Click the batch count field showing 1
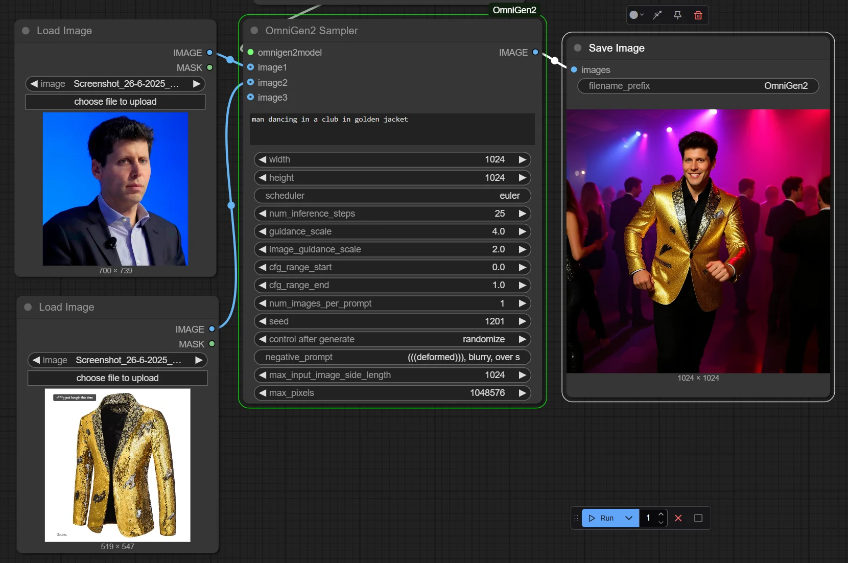Image resolution: width=848 pixels, height=563 pixels. [648, 518]
